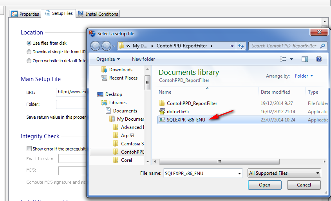Open the Arrange by Folder dropdown
Screen dimensions: 331x201
pos(304,76)
